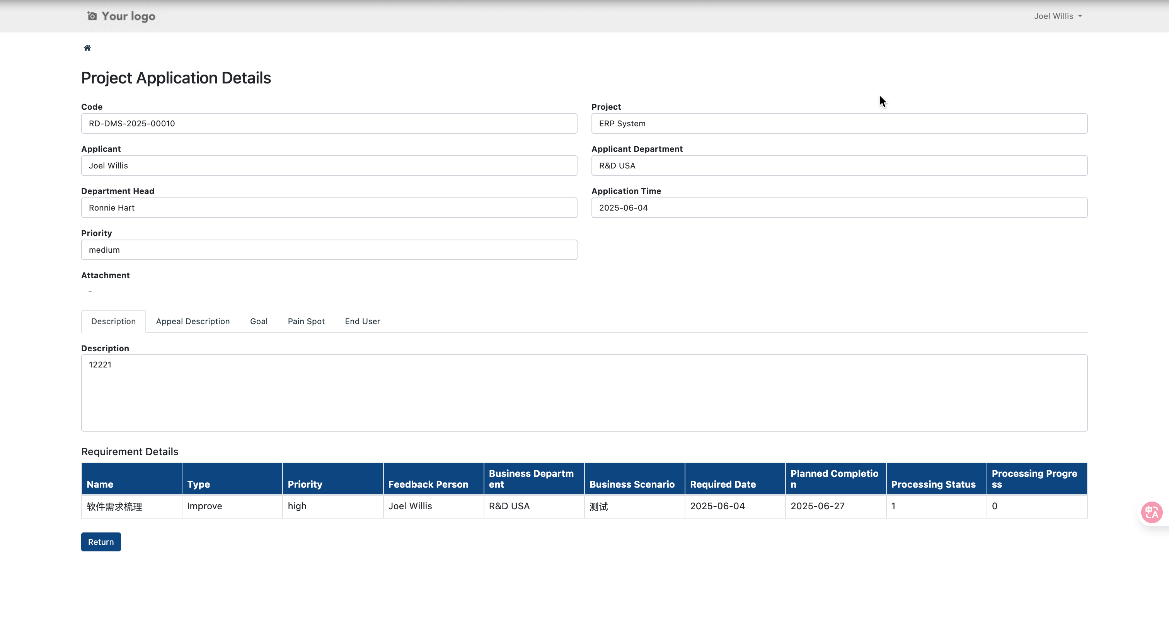
Task: Click the Processing Status column header
Action: (933, 484)
